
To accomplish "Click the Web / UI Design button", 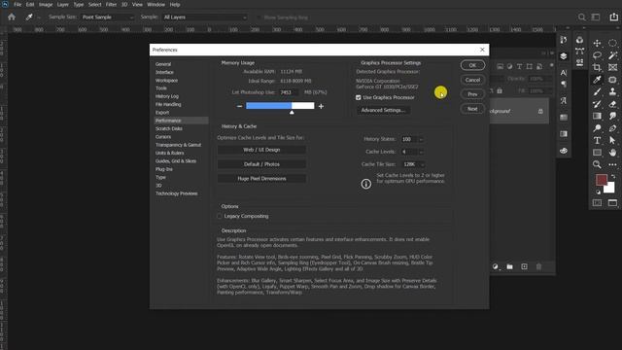I will coord(261,150).
